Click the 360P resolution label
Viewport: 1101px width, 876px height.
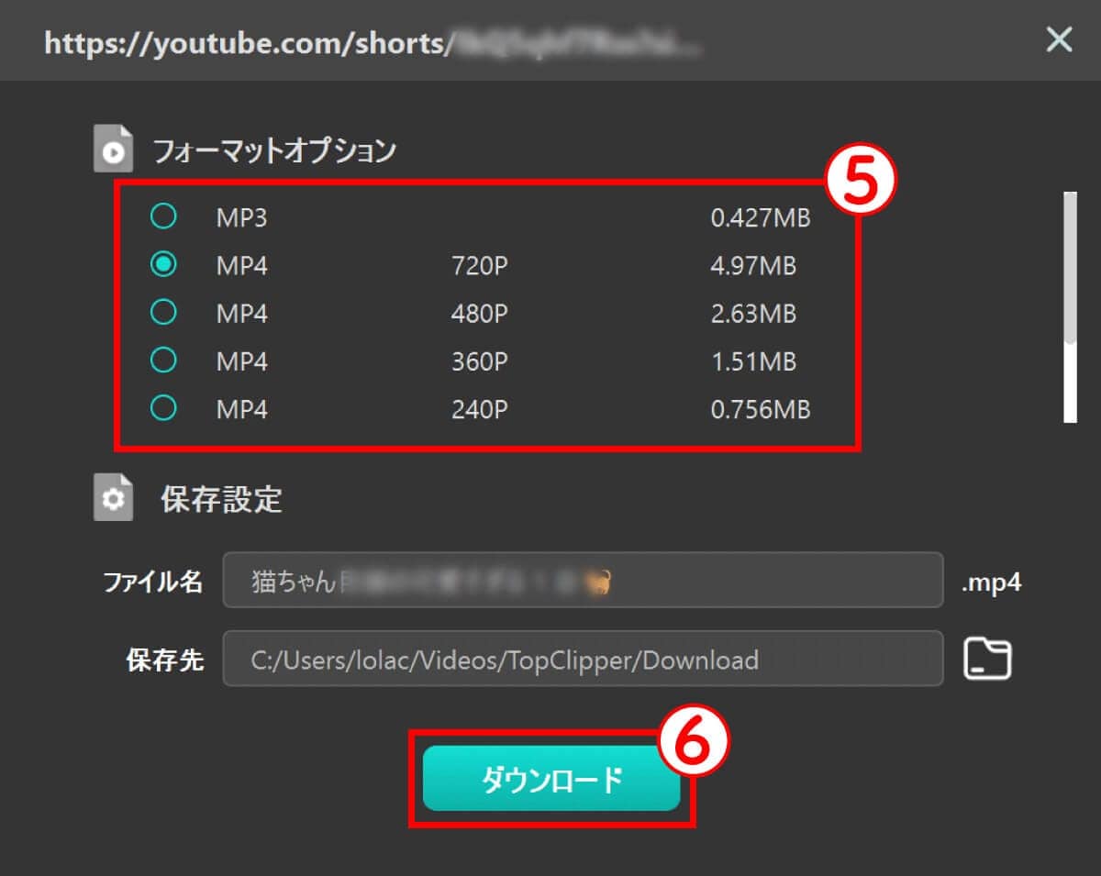479,361
